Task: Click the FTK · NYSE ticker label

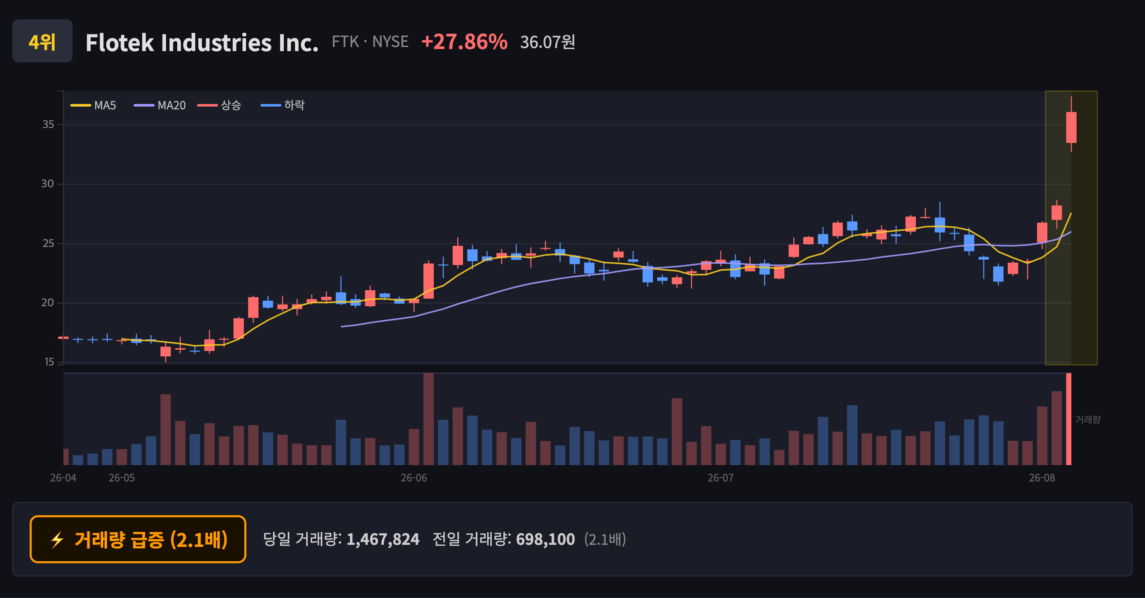Action: (370, 42)
